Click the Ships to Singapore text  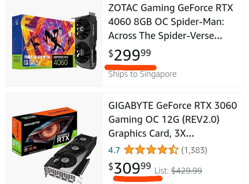coord(142,74)
